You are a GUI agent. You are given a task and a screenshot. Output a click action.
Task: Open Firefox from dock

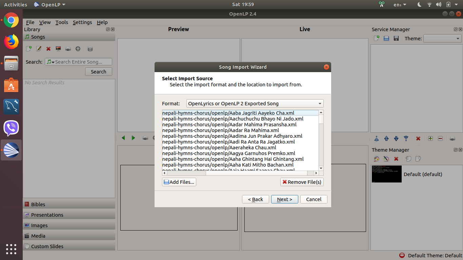point(11,42)
